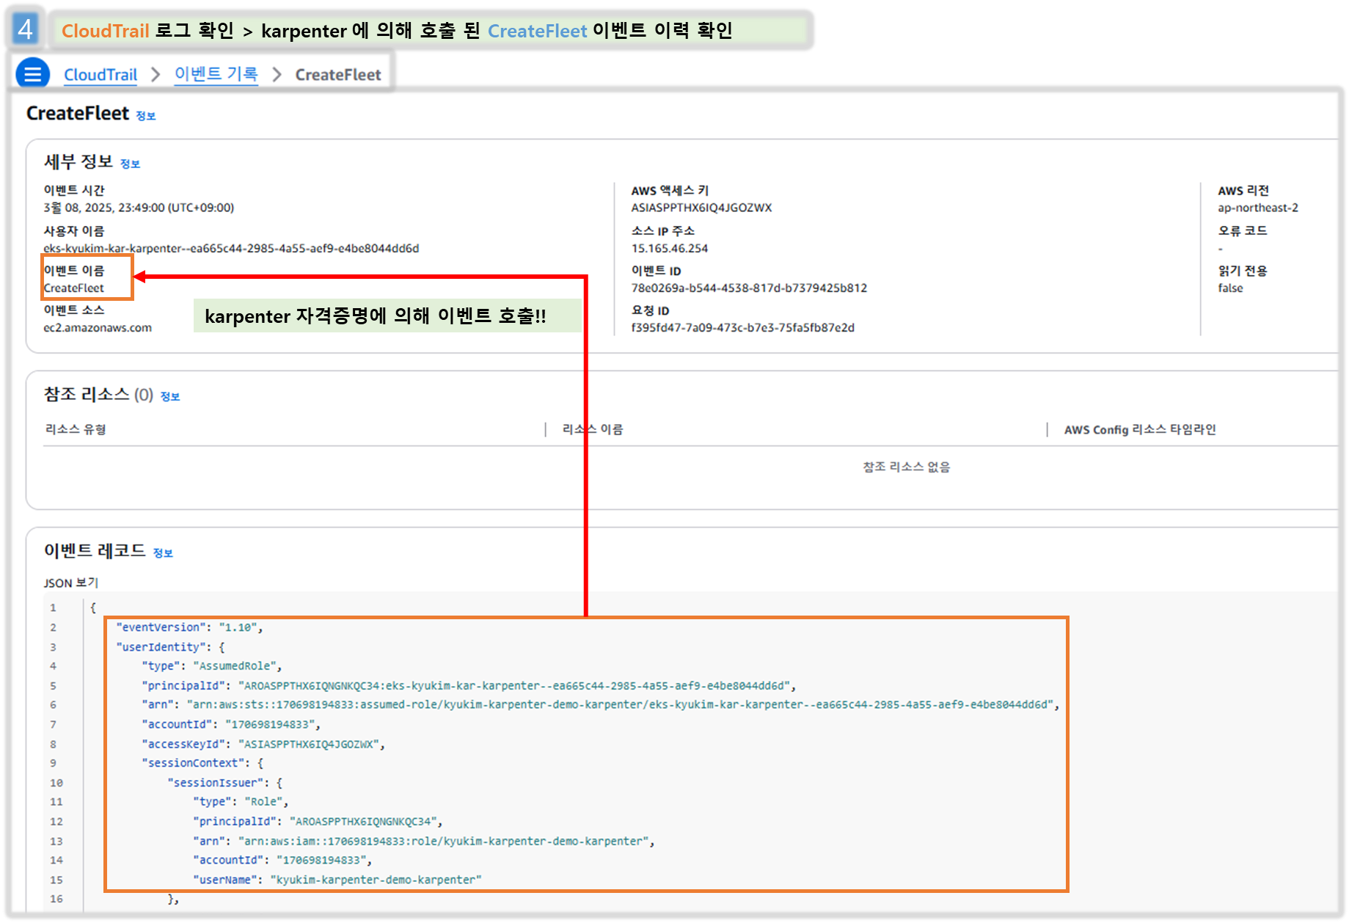The image size is (1349, 923).
Task: Select source IP 15.165.46.254
Action: (x=670, y=249)
